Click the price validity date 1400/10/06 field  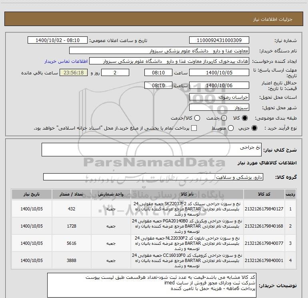pos(219,85)
